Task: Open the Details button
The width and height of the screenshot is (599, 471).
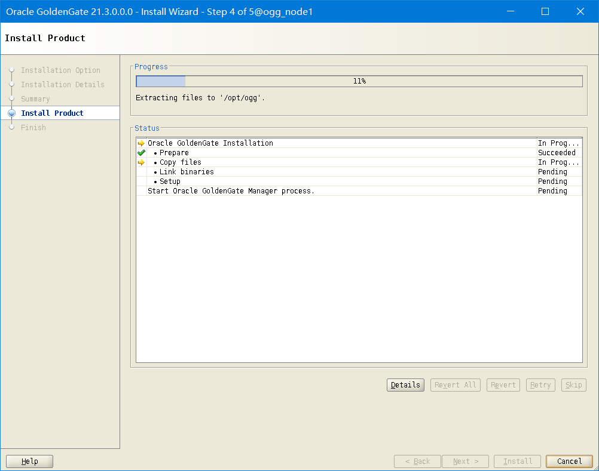Action: [x=405, y=385]
